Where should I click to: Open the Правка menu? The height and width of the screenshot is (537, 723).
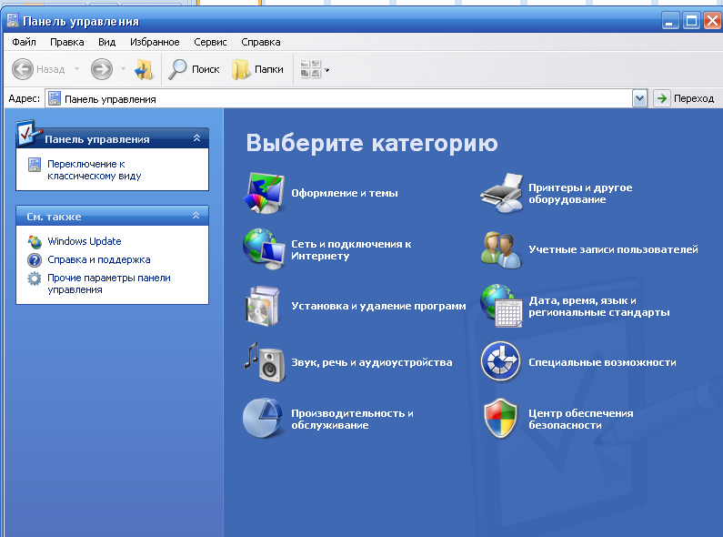(67, 42)
